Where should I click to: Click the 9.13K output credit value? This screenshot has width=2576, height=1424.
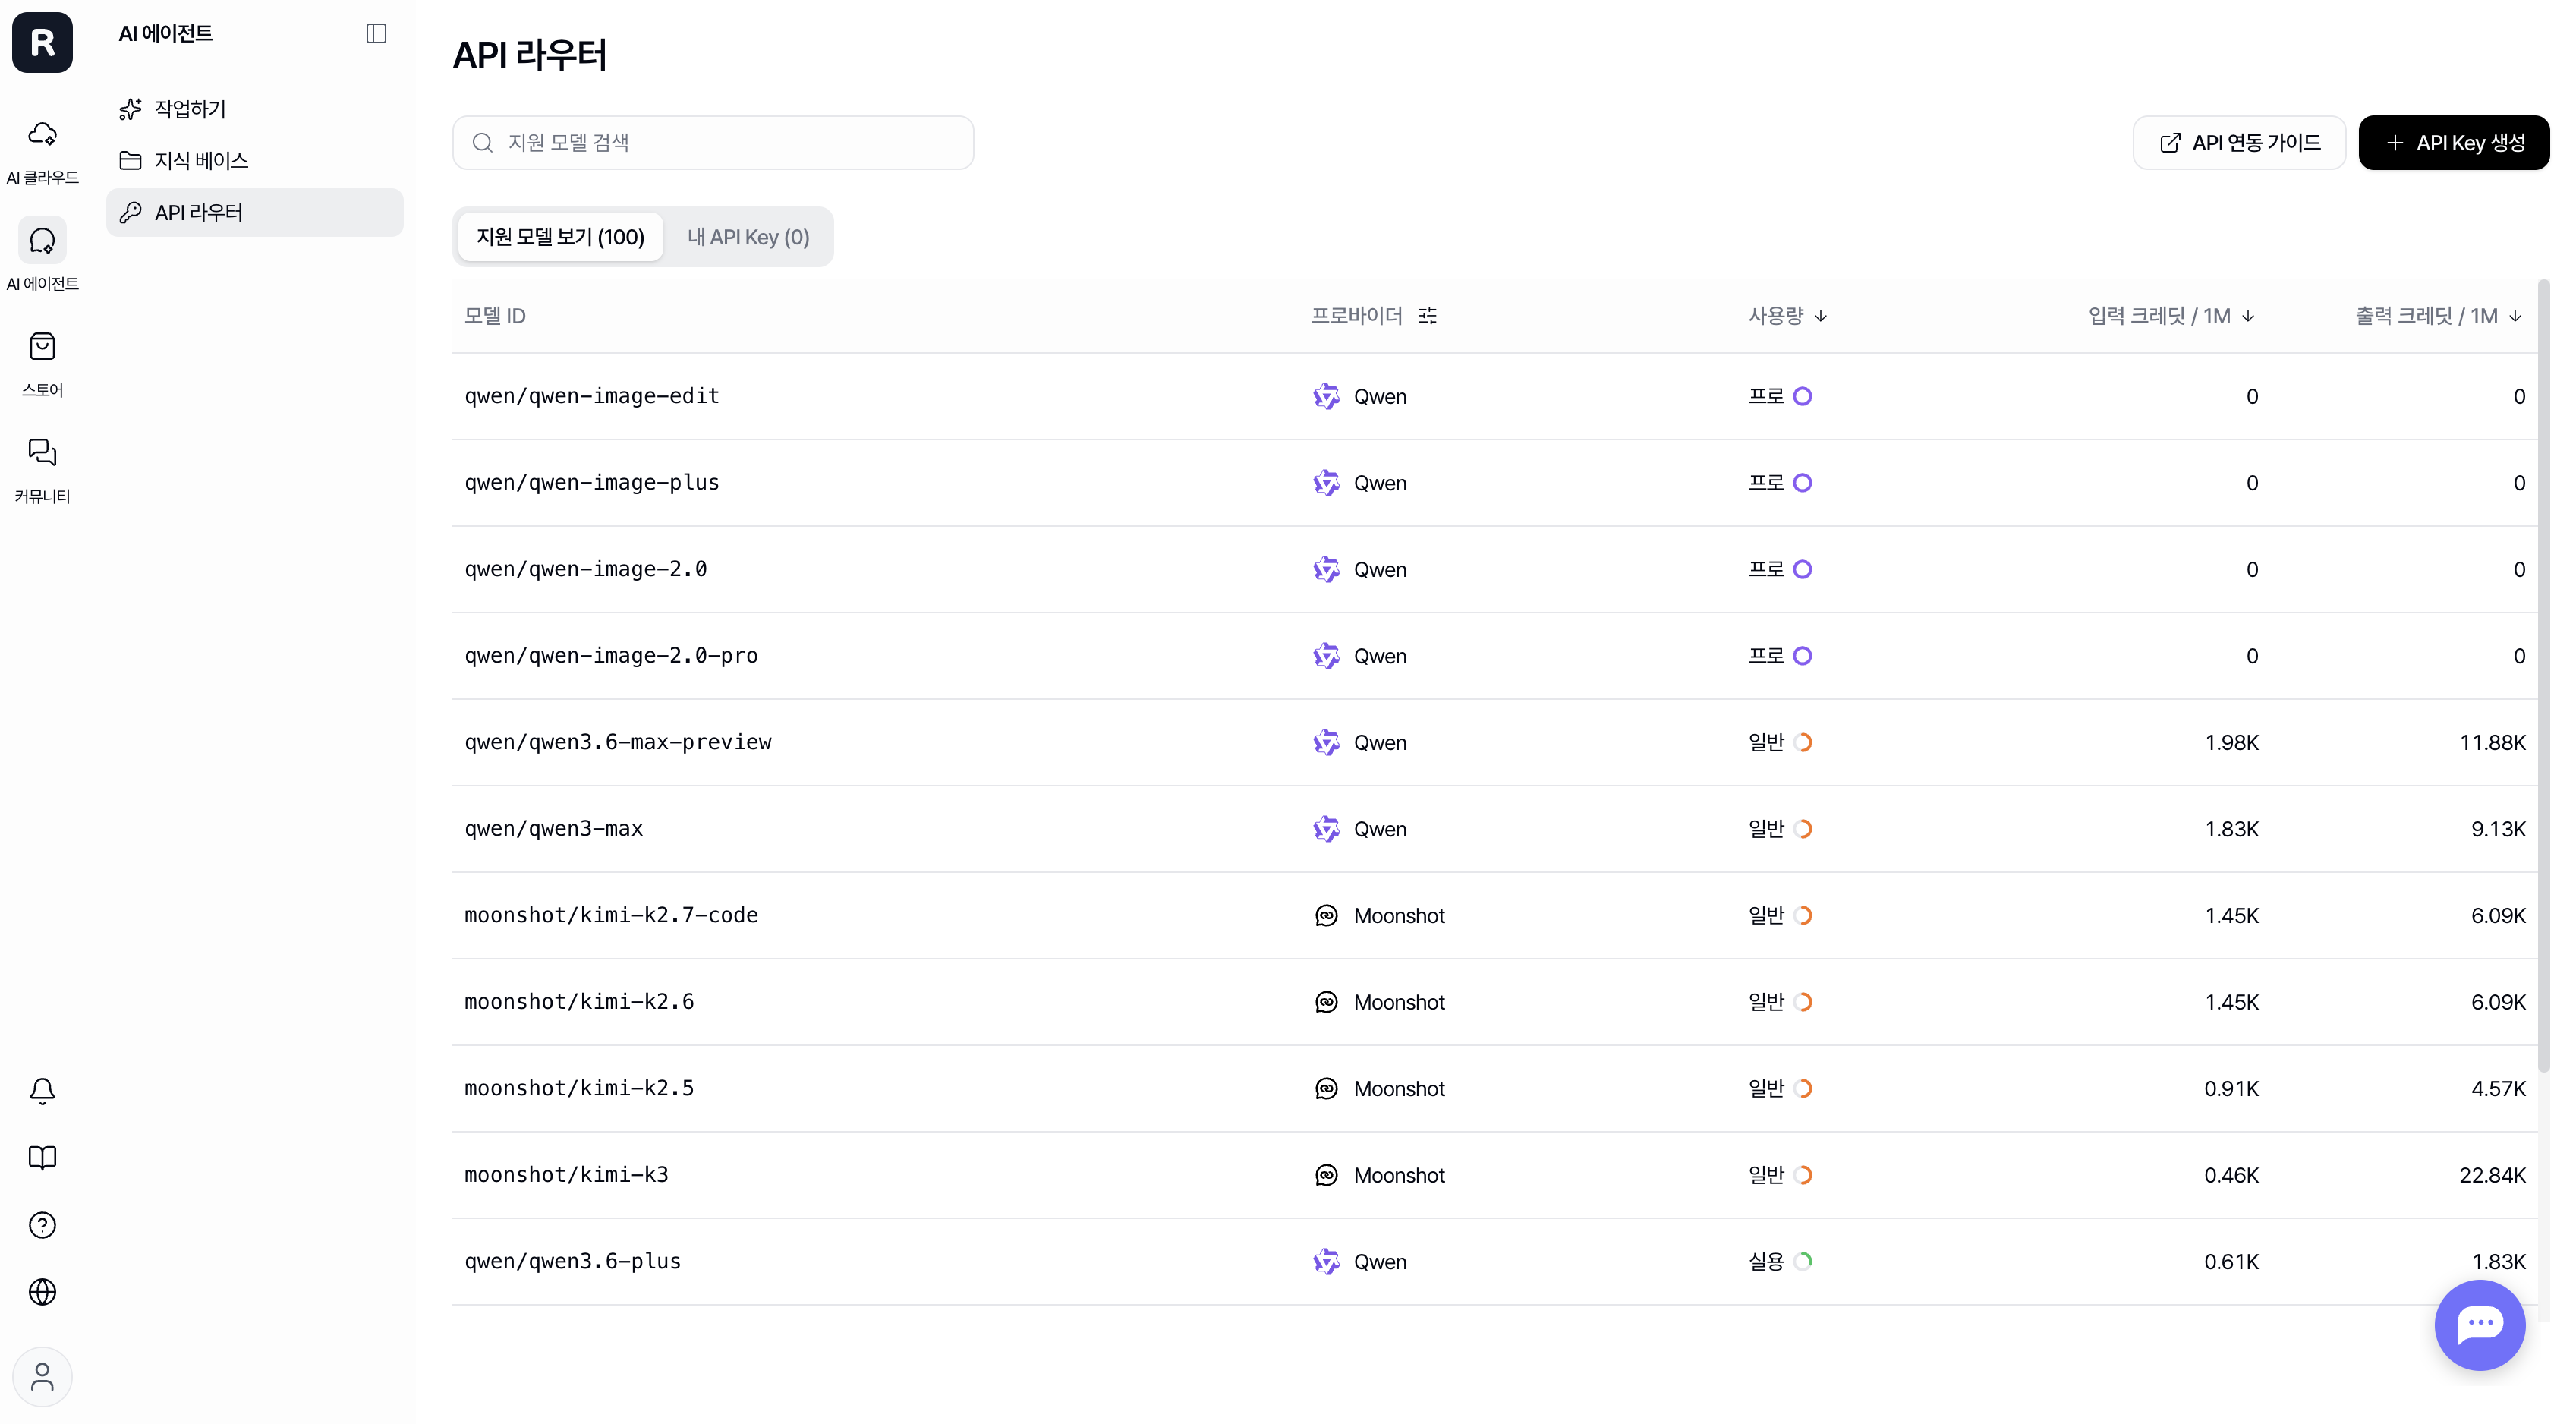point(2498,829)
